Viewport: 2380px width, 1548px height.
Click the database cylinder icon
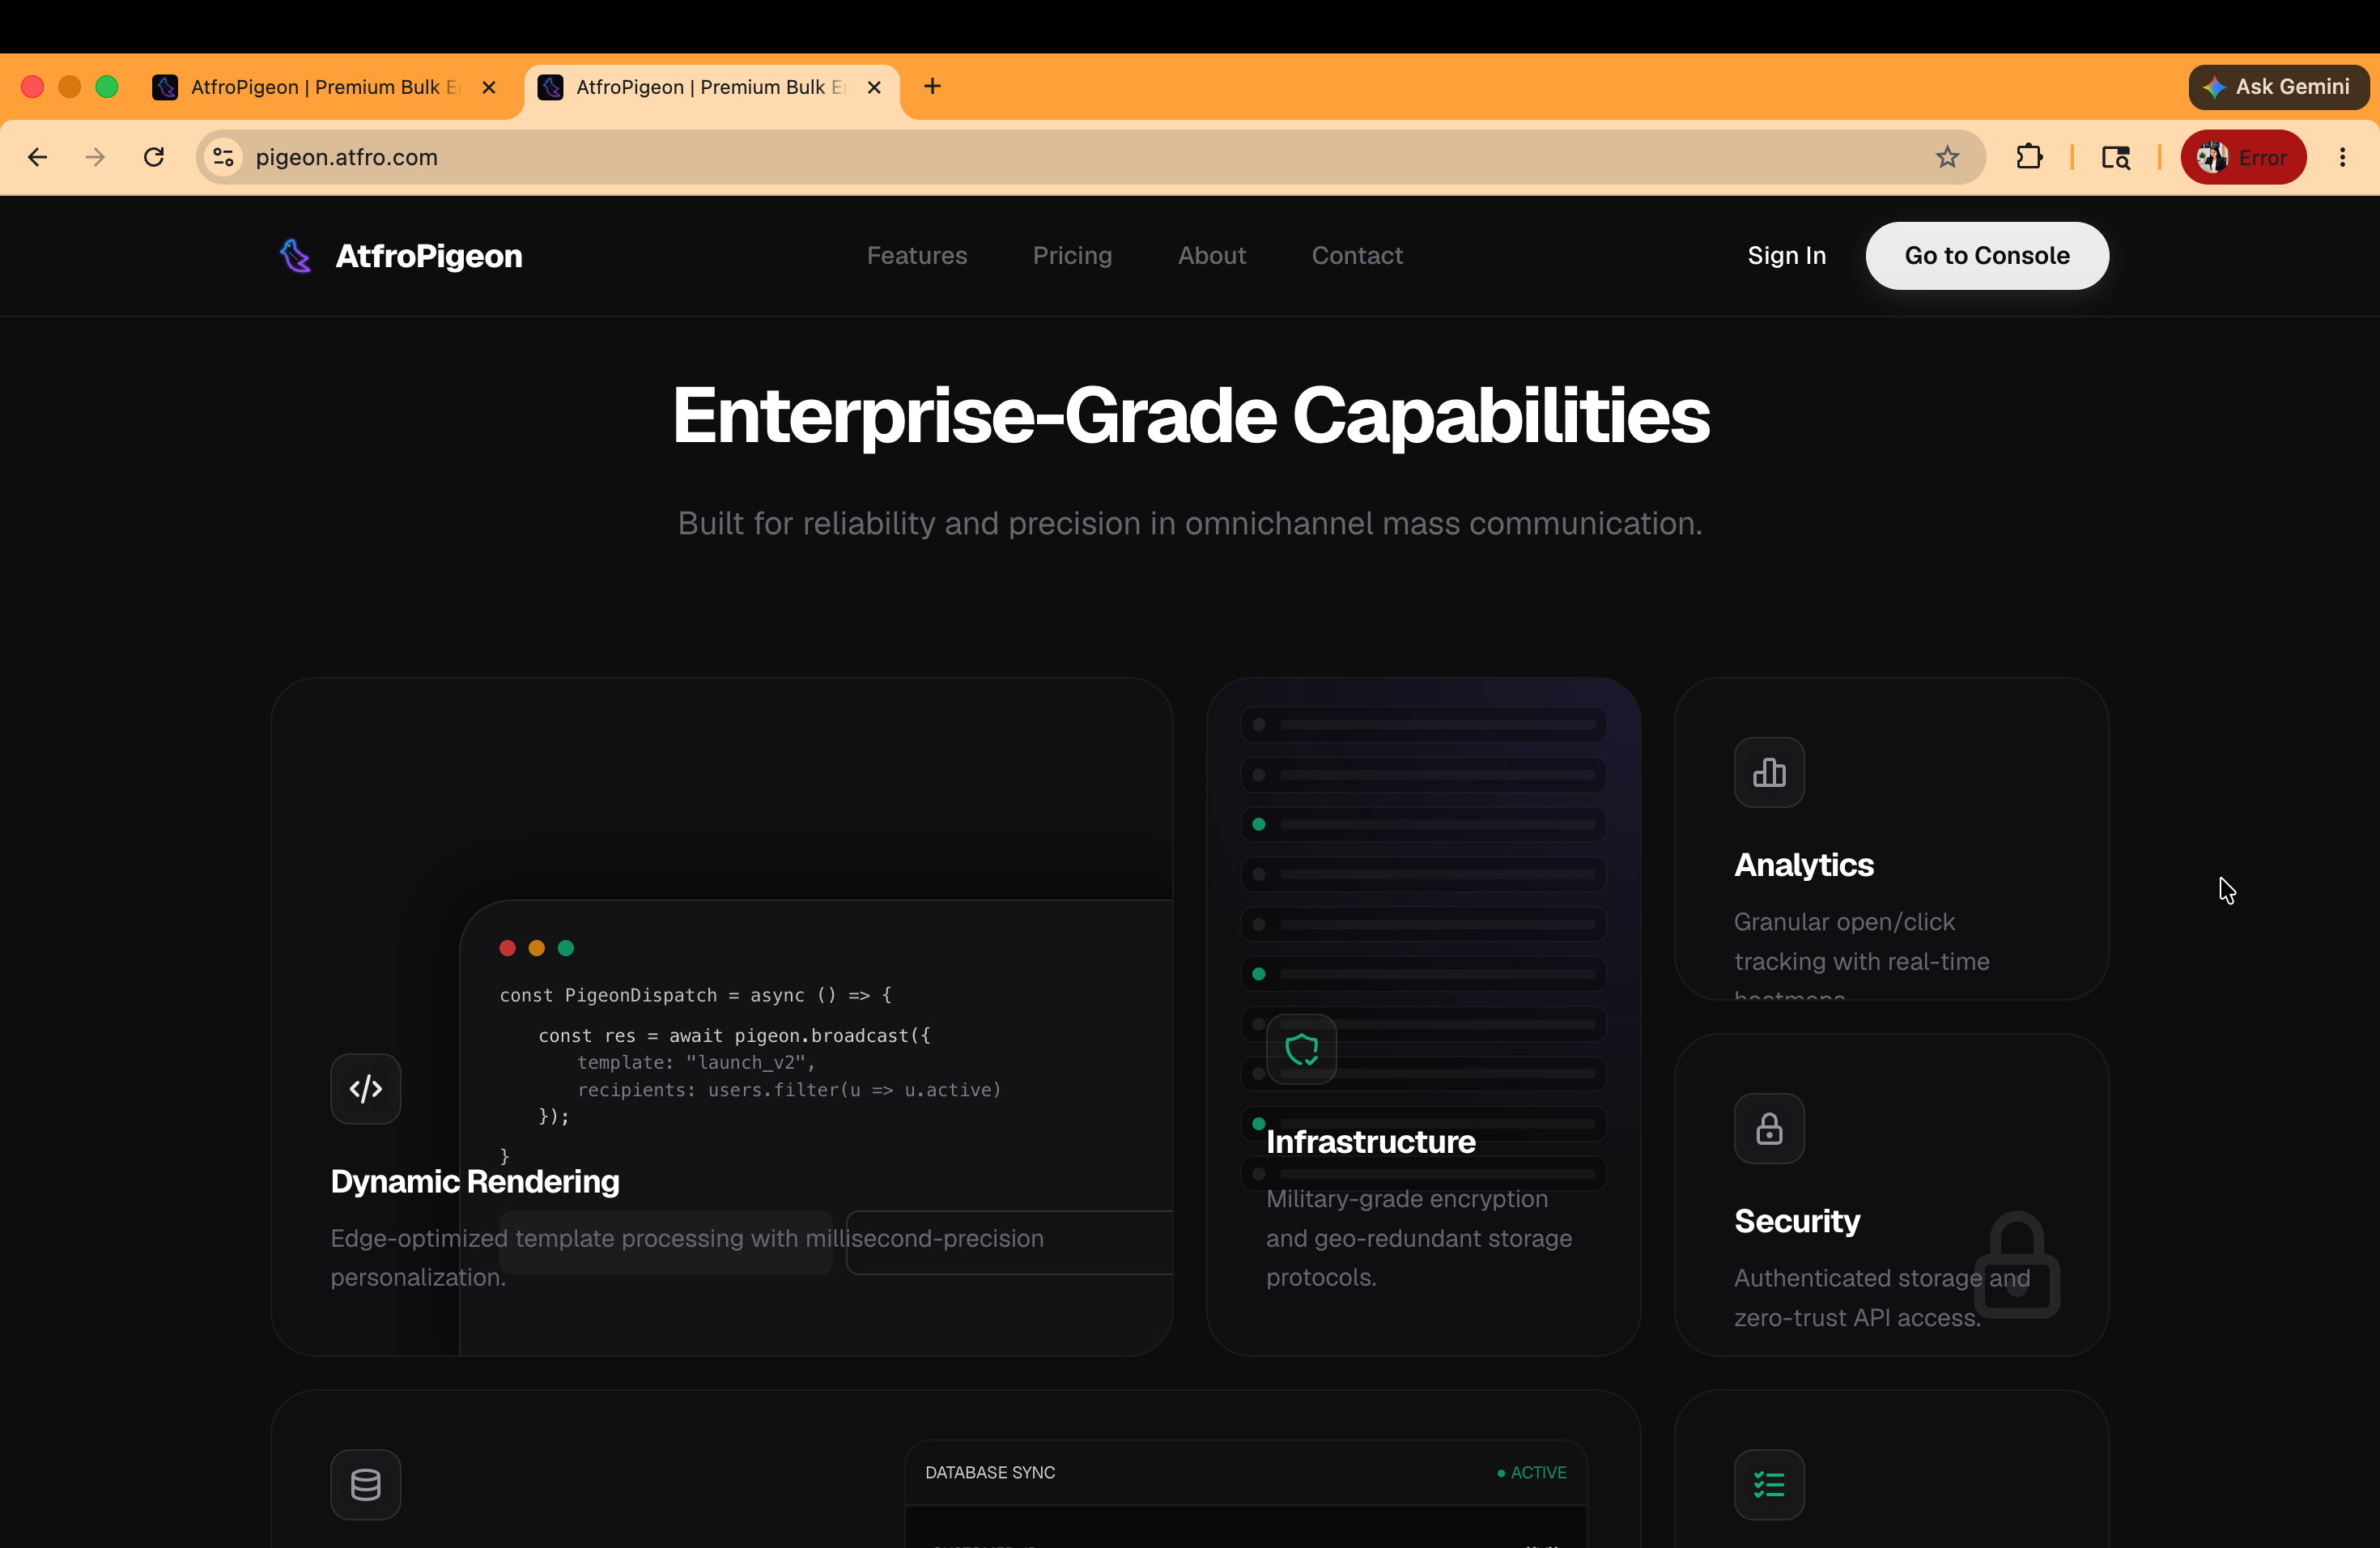coord(366,1485)
